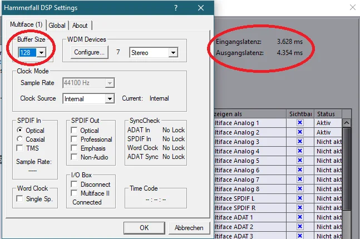Image resolution: width=360 pixels, height=239 pixels.
Task: Select the 'ltiface ADAT 2' name cell
Action: point(250,227)
